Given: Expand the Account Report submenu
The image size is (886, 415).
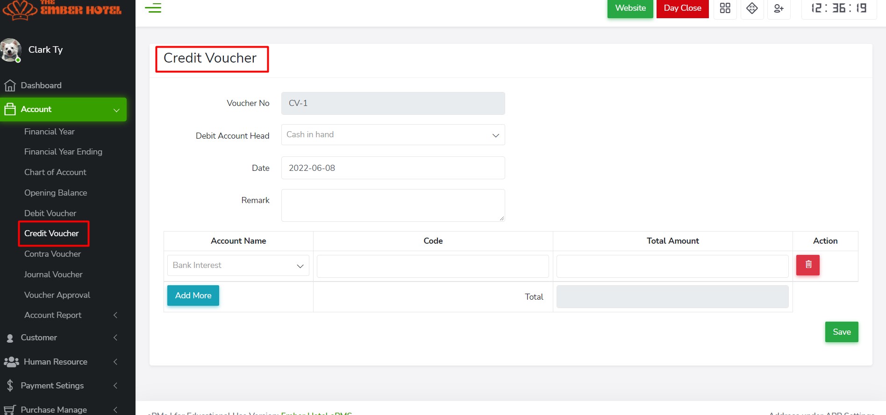Looking at the screenshot, I should click(x=53, y=315).
